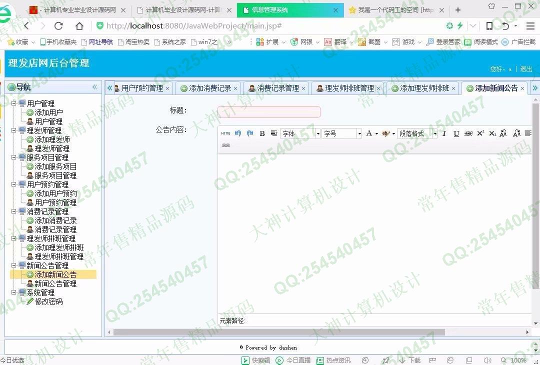Apply subscript formatting
Viewport: 540px width, 365px height.
pyautogui.click(x=492, y=133)
